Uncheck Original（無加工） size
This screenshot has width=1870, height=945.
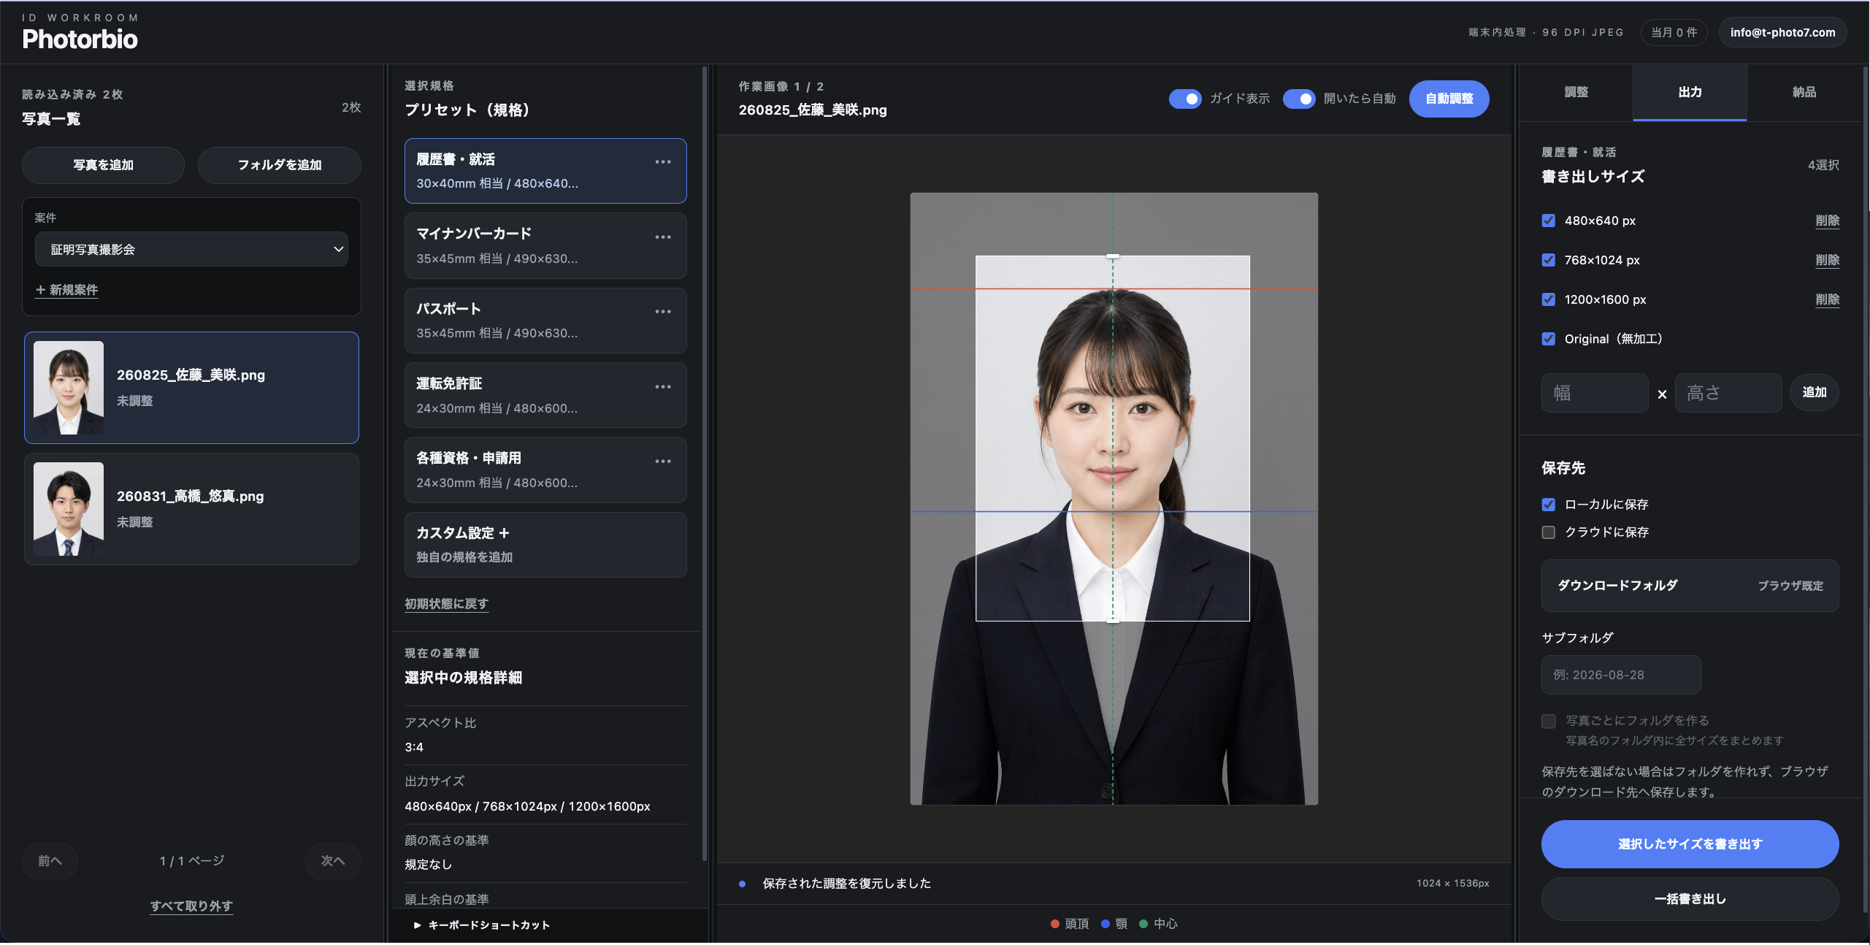(x=1548, y=339)
